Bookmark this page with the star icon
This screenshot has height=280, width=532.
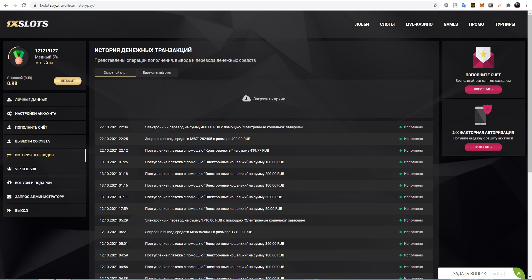(435, 5)
